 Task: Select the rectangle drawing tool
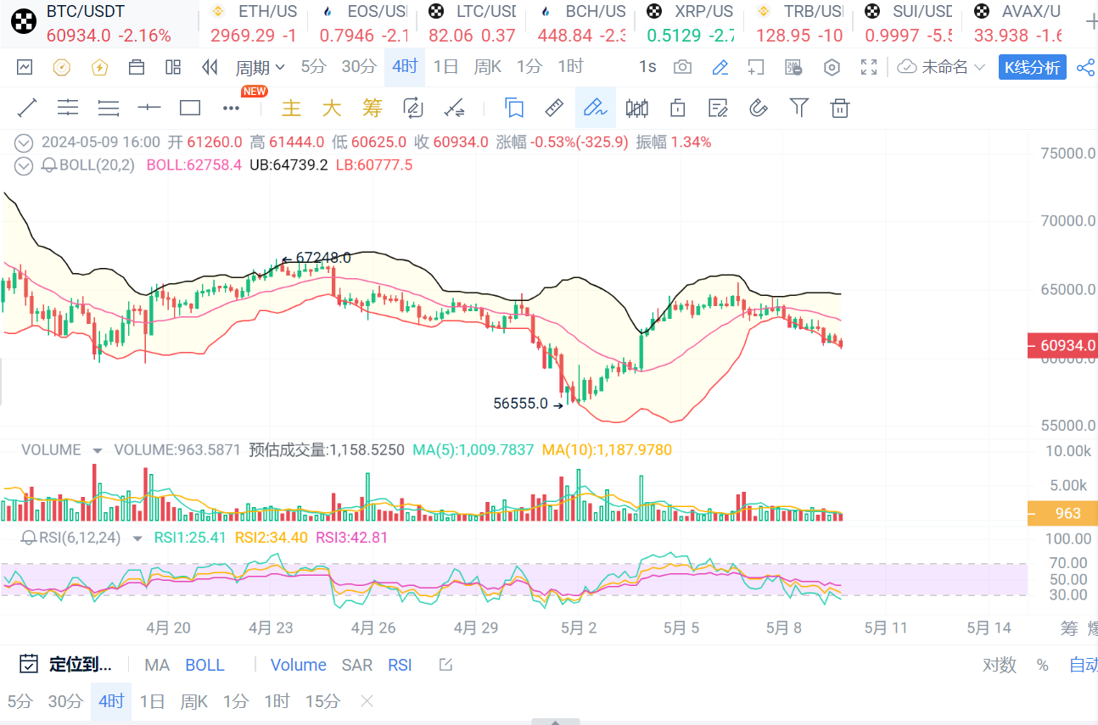point(190,108)
